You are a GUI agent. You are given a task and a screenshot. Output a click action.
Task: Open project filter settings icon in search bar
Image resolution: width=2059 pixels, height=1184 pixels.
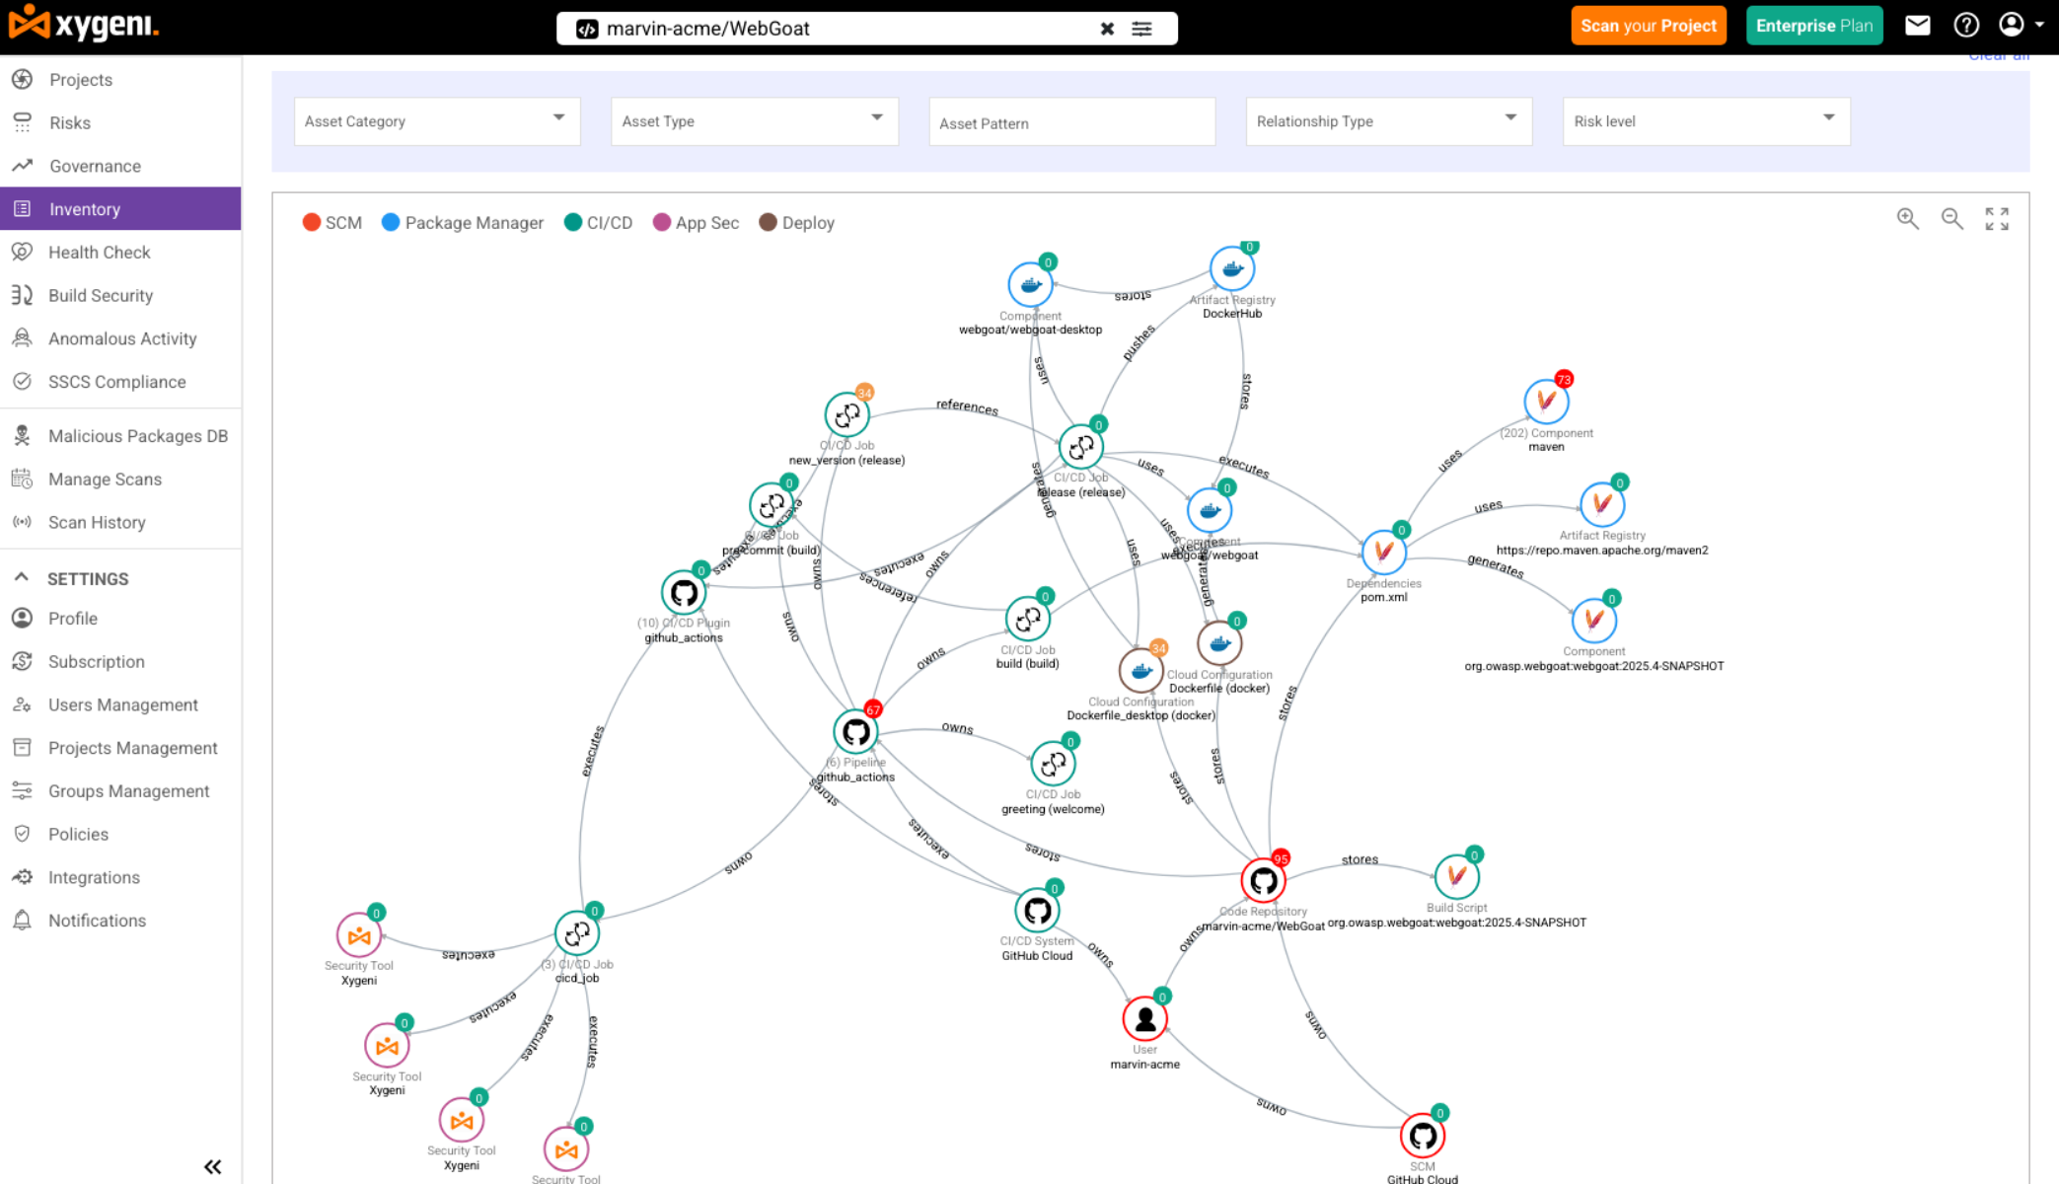click(x=1141, y=29)
